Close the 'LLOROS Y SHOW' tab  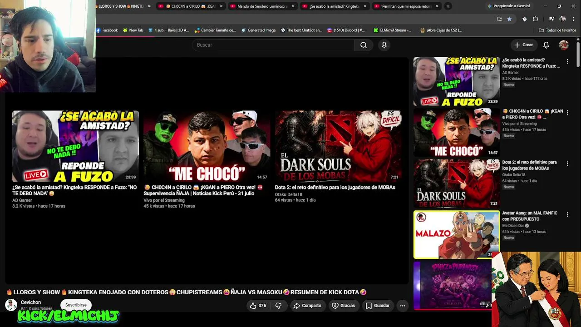[149, 6]
